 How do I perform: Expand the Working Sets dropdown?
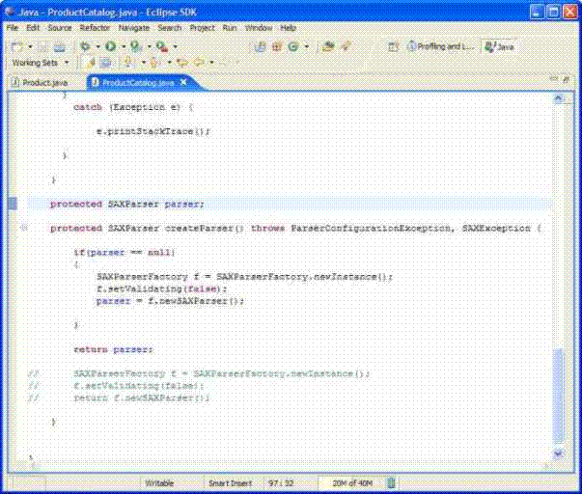[67, 63]
